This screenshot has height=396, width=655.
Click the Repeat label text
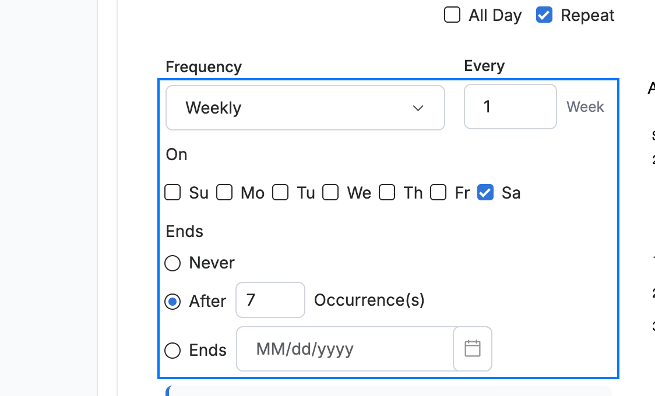587,16
